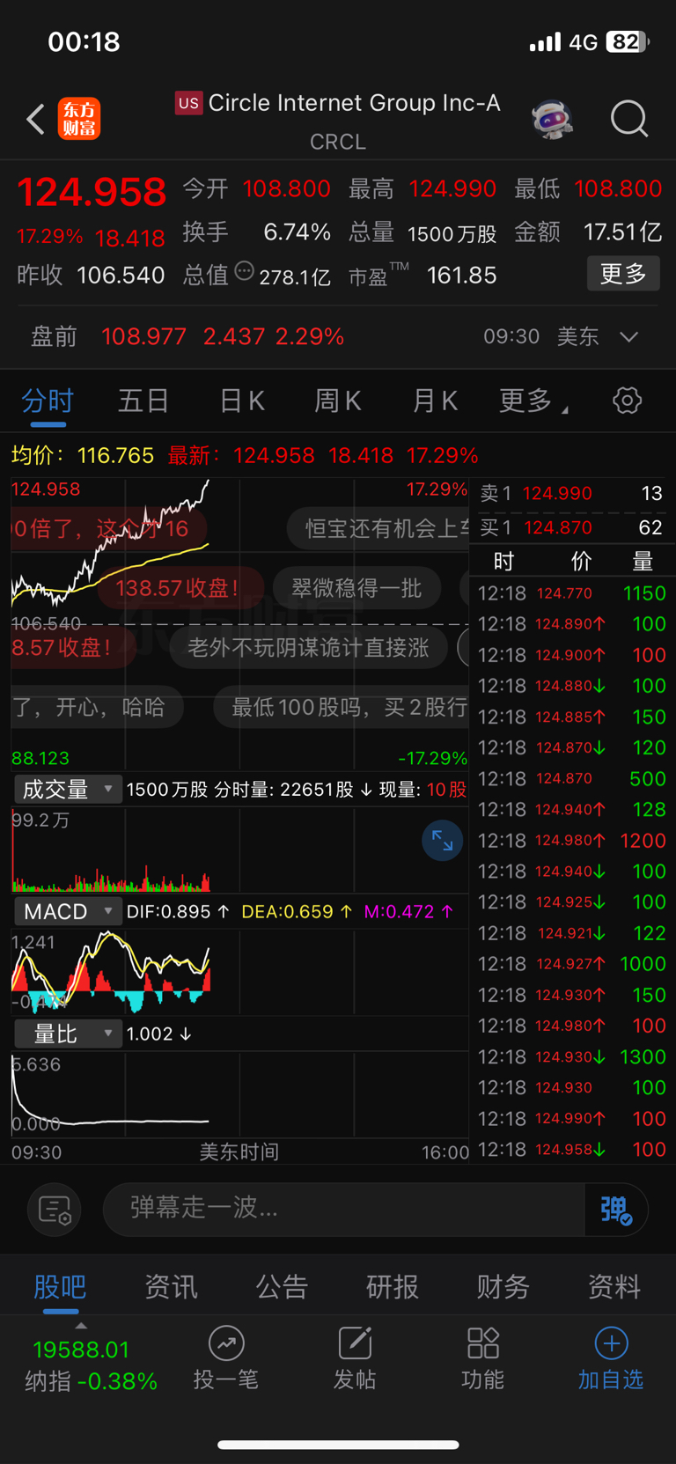Viewport: 676px width, 1464px height.
Task: Tap the MACD indicator chart
Action: (239, 970)
